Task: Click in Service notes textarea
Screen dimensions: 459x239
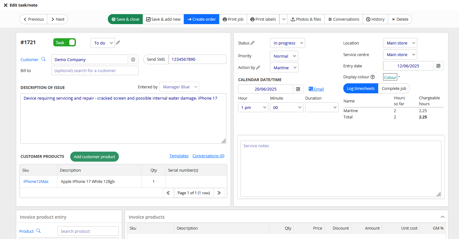Action: [x=341, y=169]
